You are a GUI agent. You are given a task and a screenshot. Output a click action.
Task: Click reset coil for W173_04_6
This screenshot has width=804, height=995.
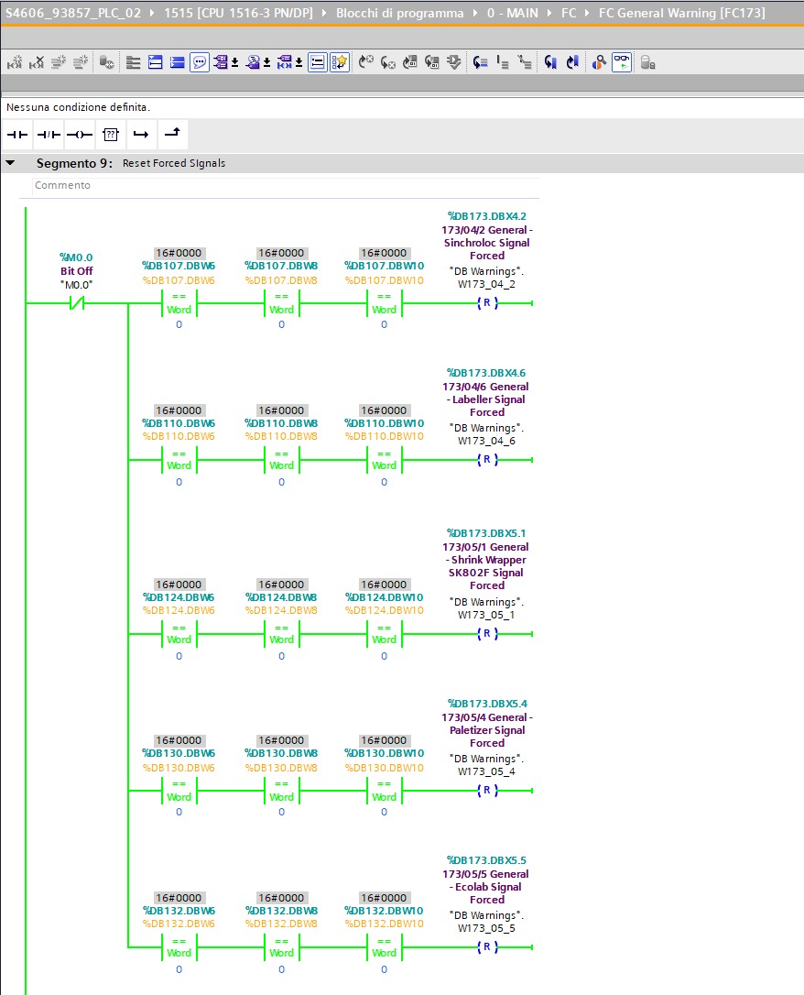coord(487,459)
